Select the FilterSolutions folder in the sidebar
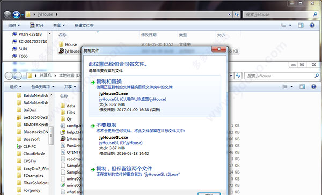The width and height of the screenshot is (322, 195). (33, 183)
